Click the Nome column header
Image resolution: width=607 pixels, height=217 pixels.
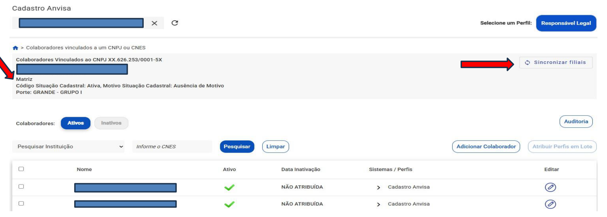click(84, 169)
